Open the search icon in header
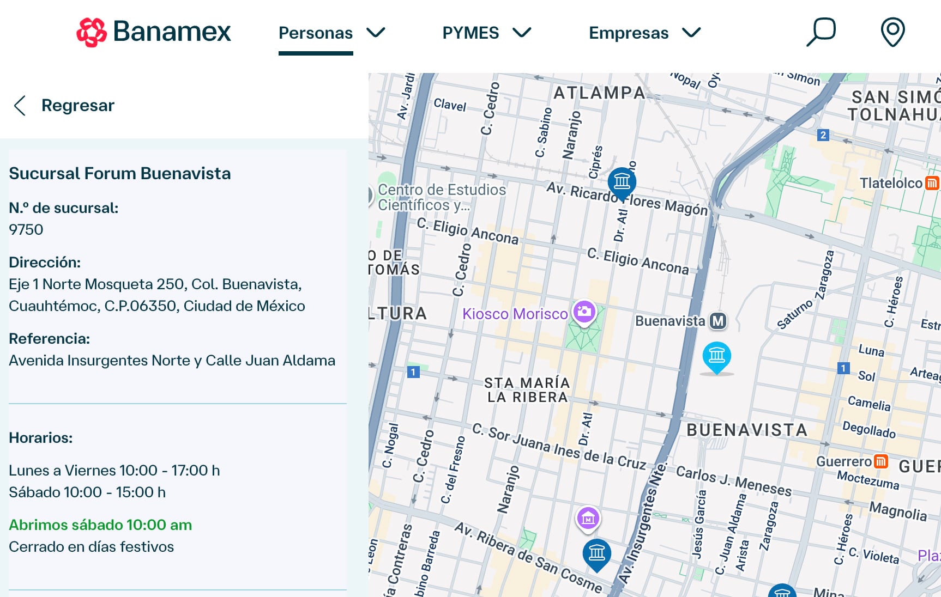 pyautogui.click(x=821, y=32)
